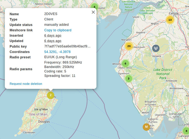The height and width of the screenshot is (139, 189).
Task: Click the orange M marker near Barrow-in-Furness
Action: coord(146,127)
